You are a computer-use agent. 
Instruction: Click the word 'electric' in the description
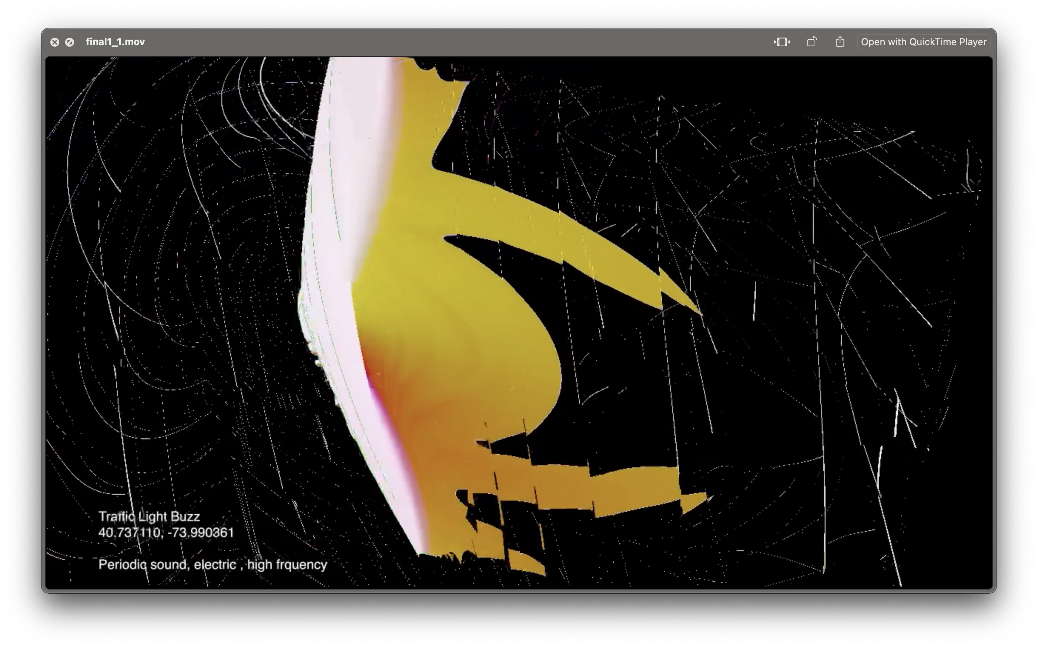215,564
